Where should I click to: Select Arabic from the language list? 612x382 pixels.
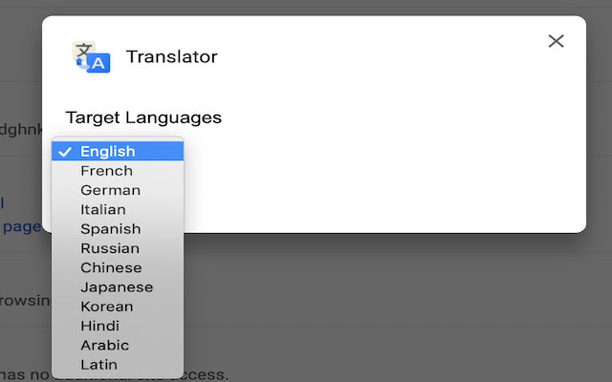pyautogui.click(x=105, y=344)
